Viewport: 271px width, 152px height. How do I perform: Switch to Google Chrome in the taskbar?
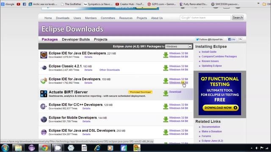tap(44, 148)
